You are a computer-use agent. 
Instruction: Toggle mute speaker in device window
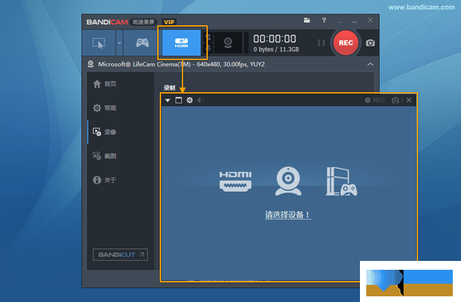[201, 100]
